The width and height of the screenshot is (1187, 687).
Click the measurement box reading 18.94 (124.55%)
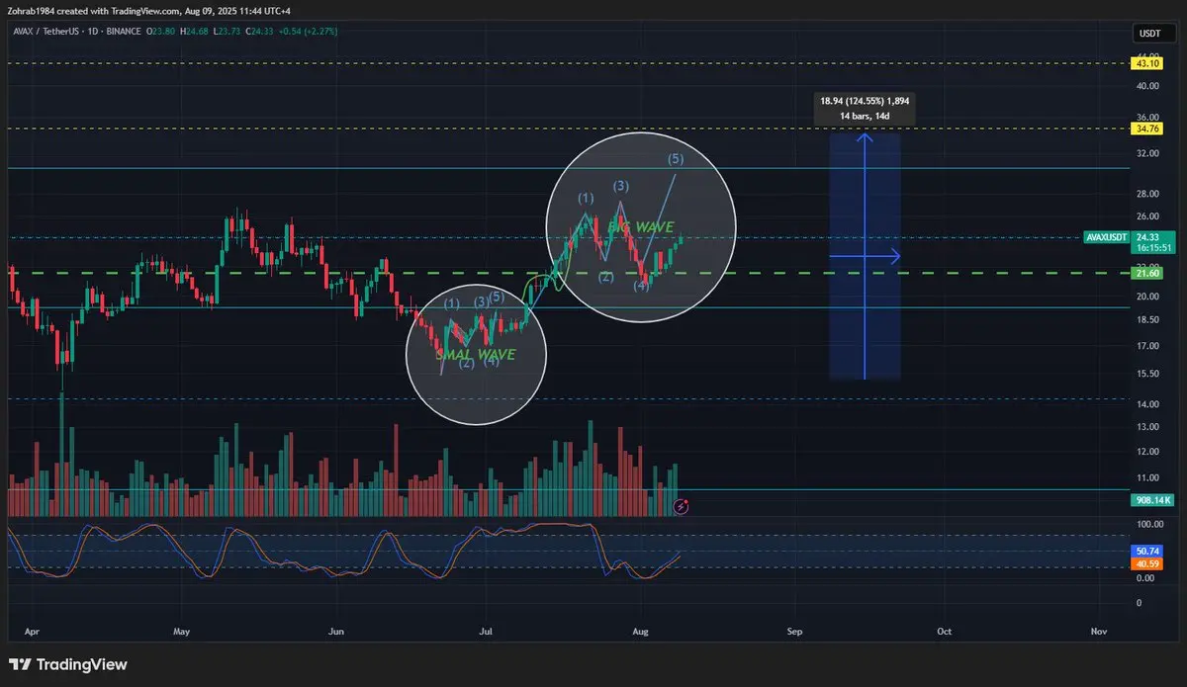[x=864, y=108]
